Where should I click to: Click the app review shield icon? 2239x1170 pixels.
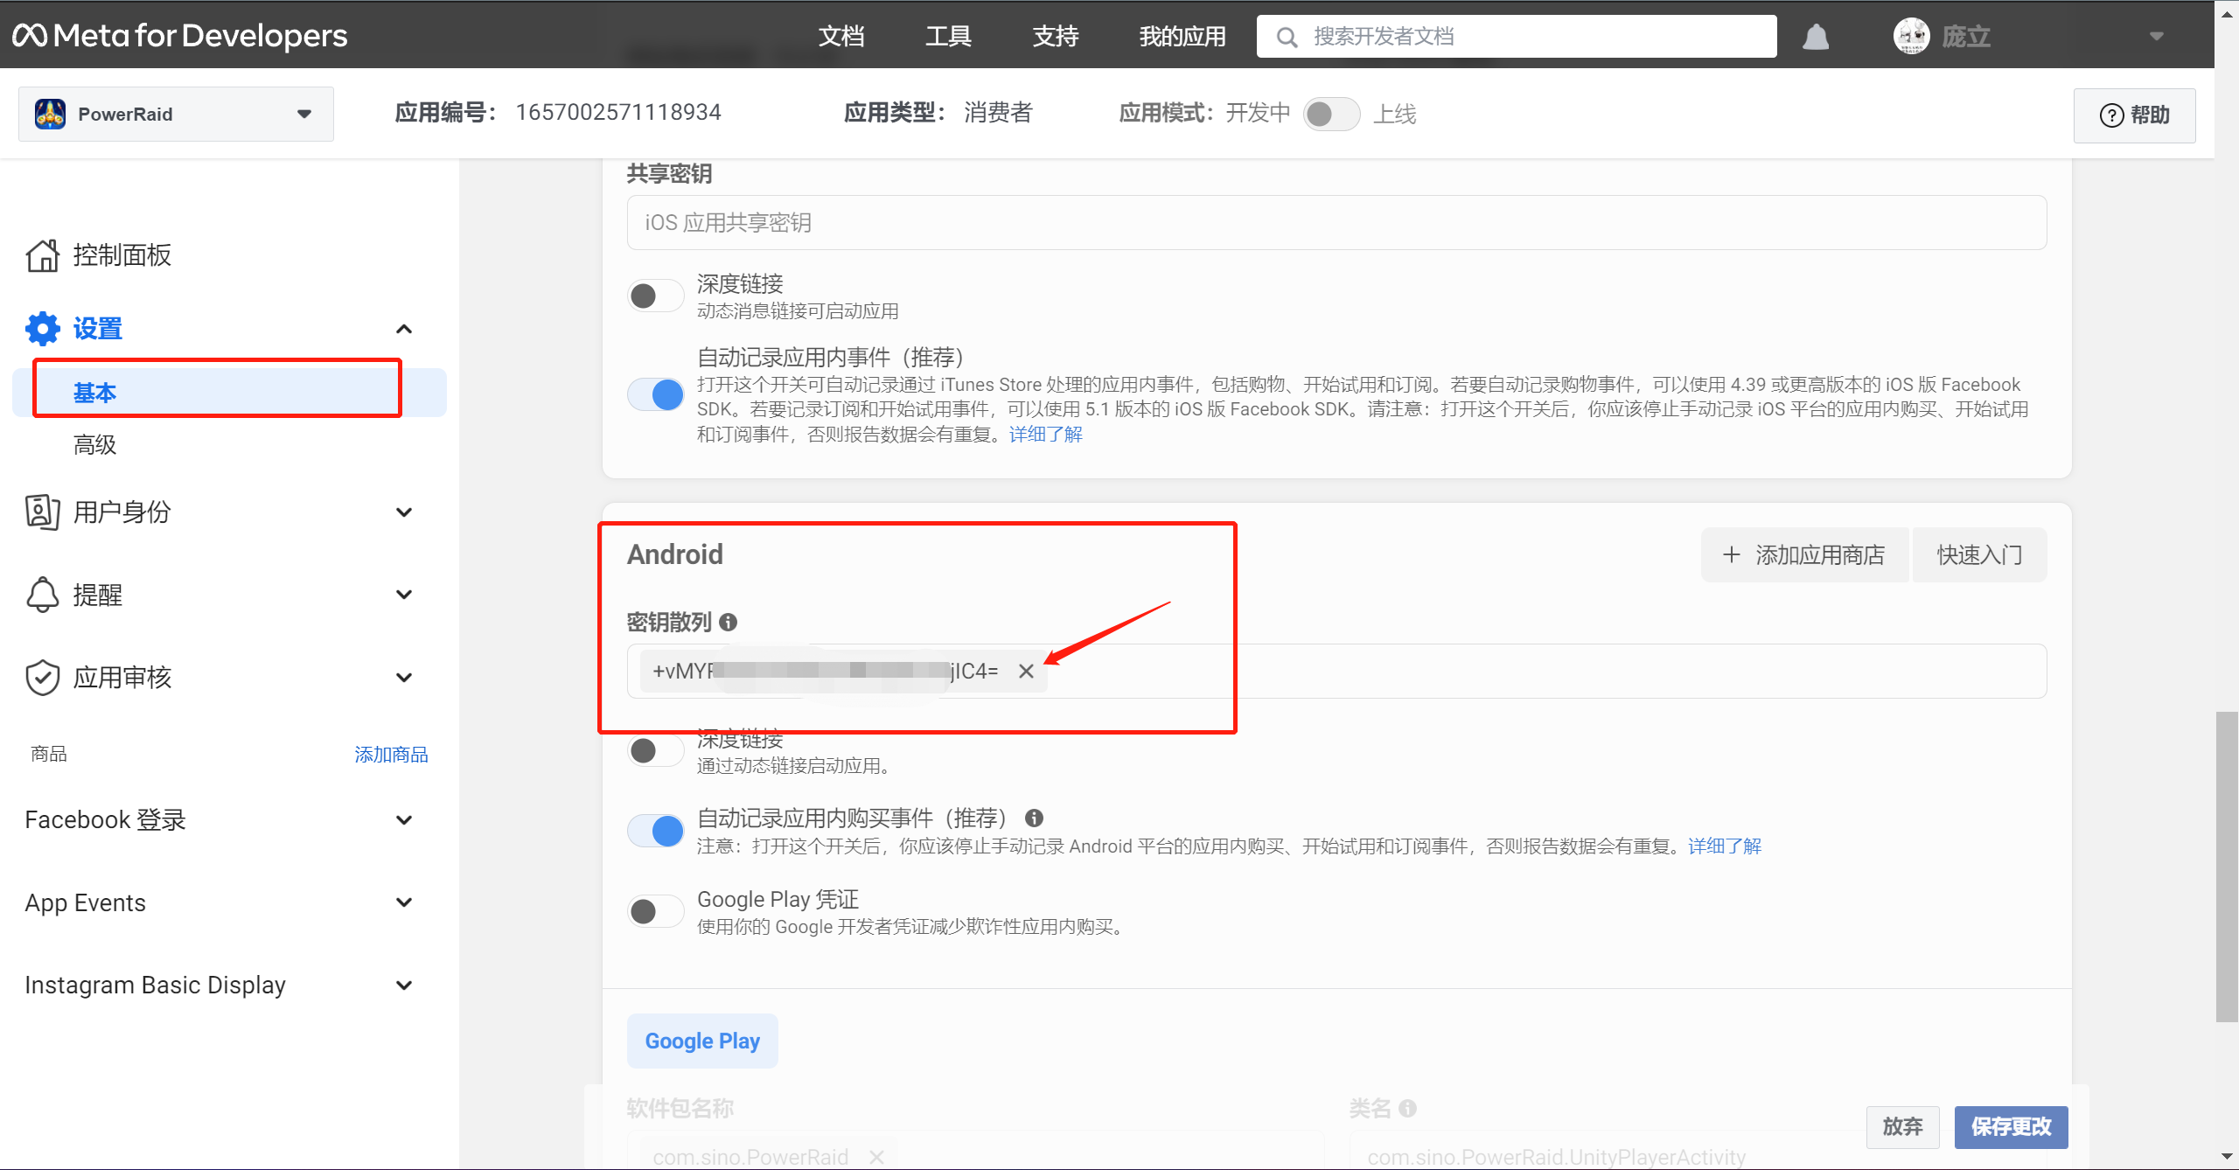(42, 677)
